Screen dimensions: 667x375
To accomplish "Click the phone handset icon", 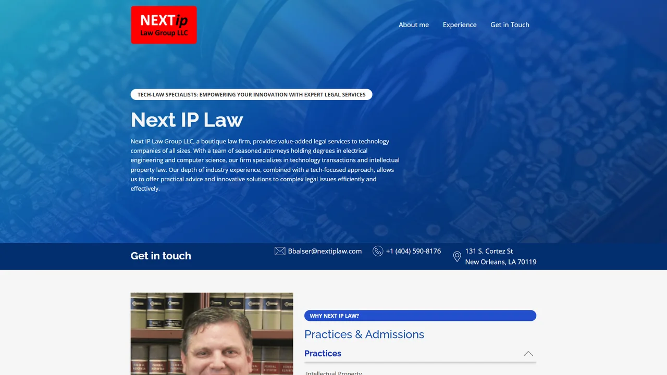I will 378,251.
